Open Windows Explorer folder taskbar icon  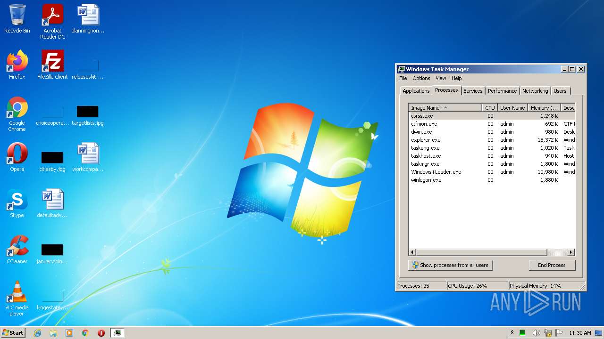tap(53, 333)
